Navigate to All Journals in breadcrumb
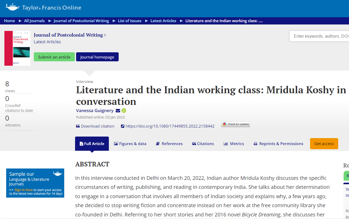349x219 pixels. pos(34,21)
